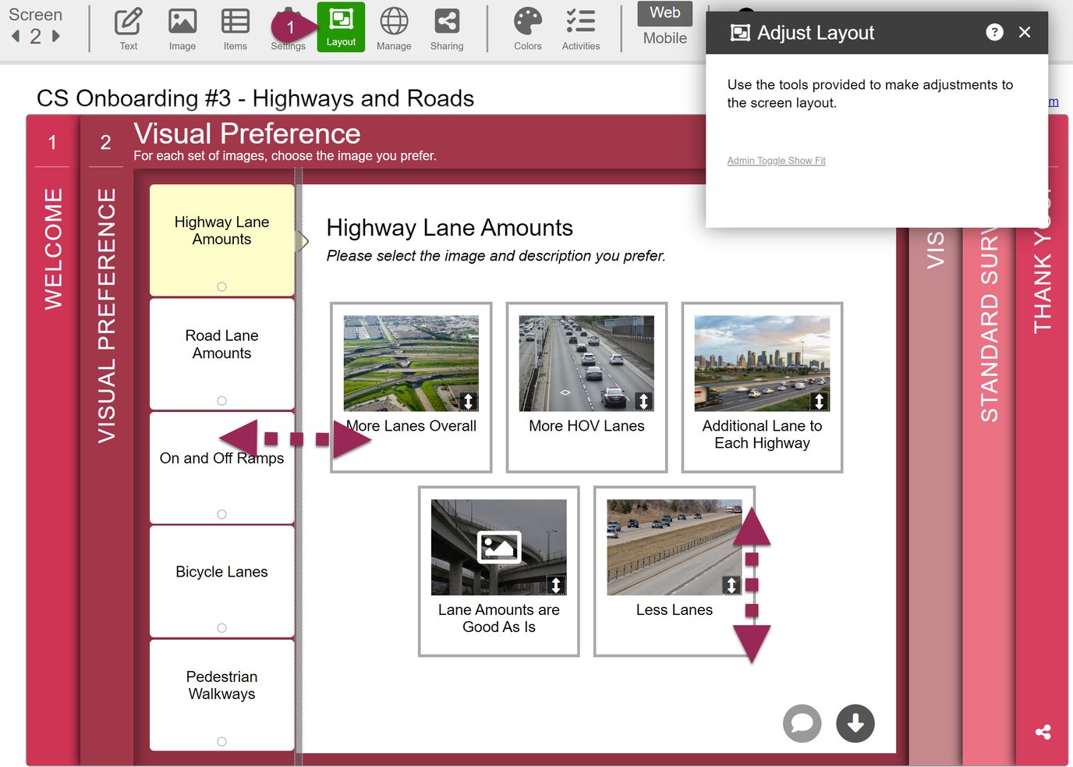1073x767 pixels.
Task: Open the Image tool
Action: pyautogui.click(x=182, y=29)
